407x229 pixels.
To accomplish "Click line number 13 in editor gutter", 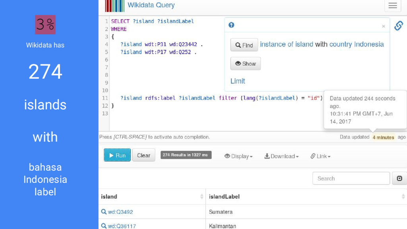I will [x=105, y=113].
